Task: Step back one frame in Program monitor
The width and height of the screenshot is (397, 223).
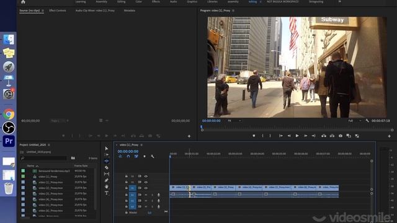Action: pyautogui.click(x=289, y=136)
